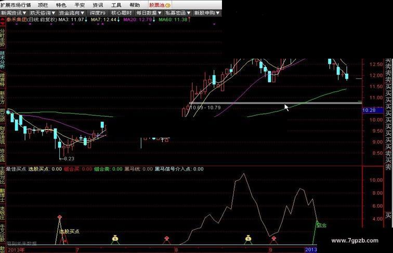
Task: Click the 2013年 label on time axis
Action: [x=16, y=250]
